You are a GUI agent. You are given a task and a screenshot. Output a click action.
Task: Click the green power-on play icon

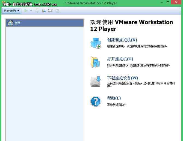pyautogui.click(x=26, y=11)
